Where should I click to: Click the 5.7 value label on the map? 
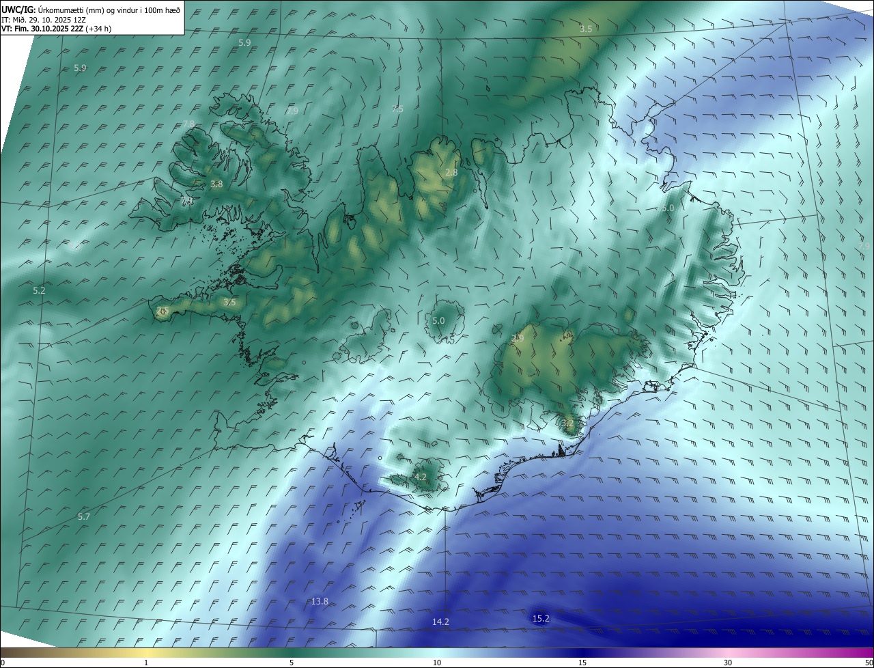(x=84, y=517)
